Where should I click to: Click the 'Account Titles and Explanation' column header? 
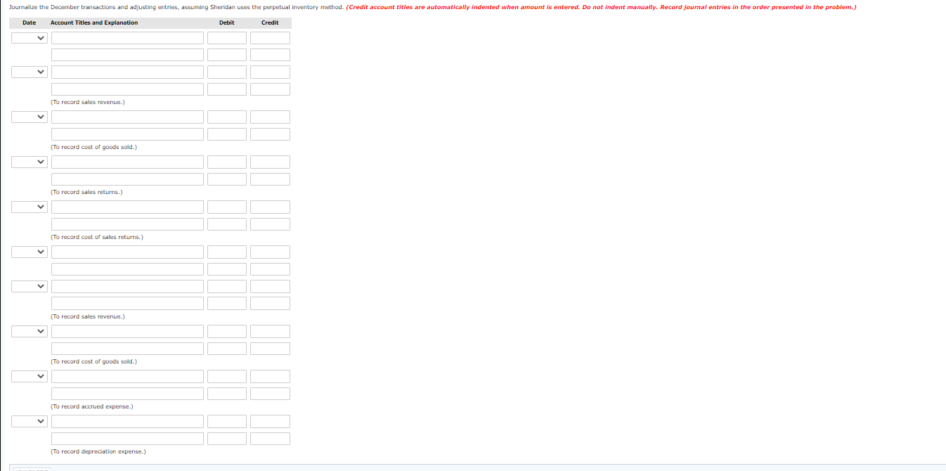pos(94,23)
